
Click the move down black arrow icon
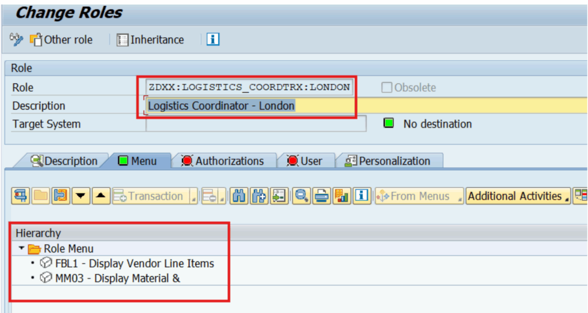point(81,196)
